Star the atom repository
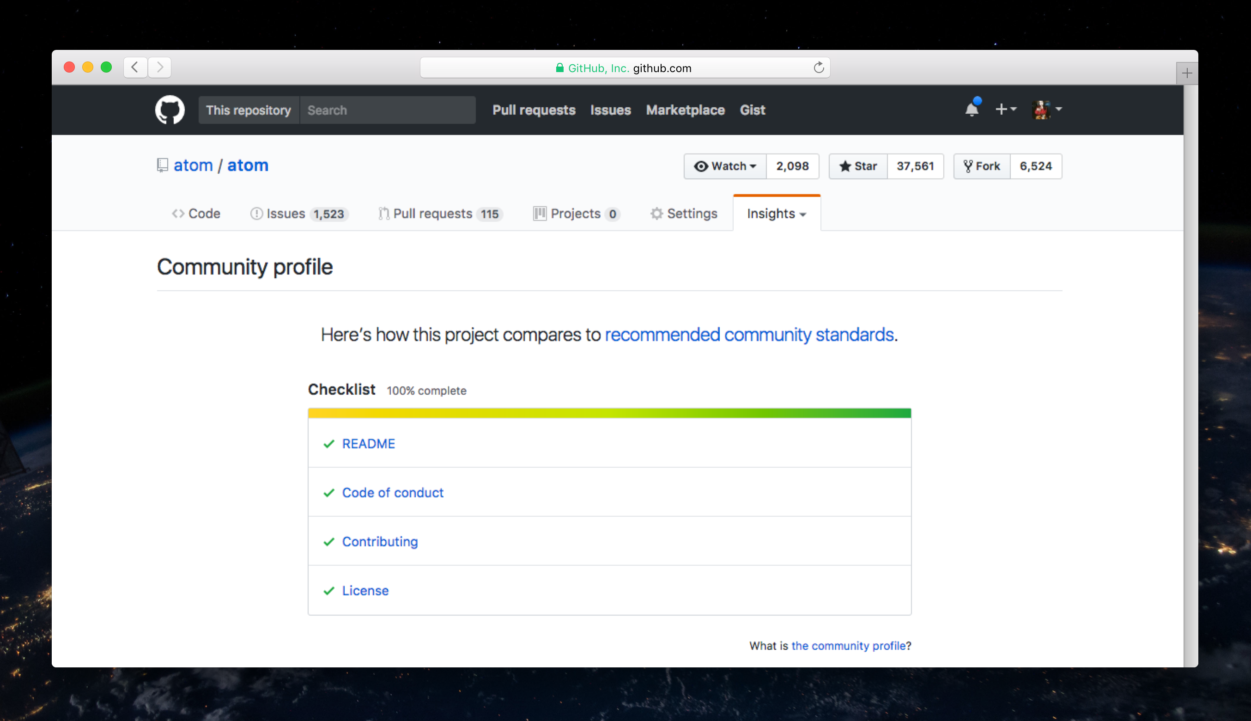1251x721 pixels. pos(858,166)
